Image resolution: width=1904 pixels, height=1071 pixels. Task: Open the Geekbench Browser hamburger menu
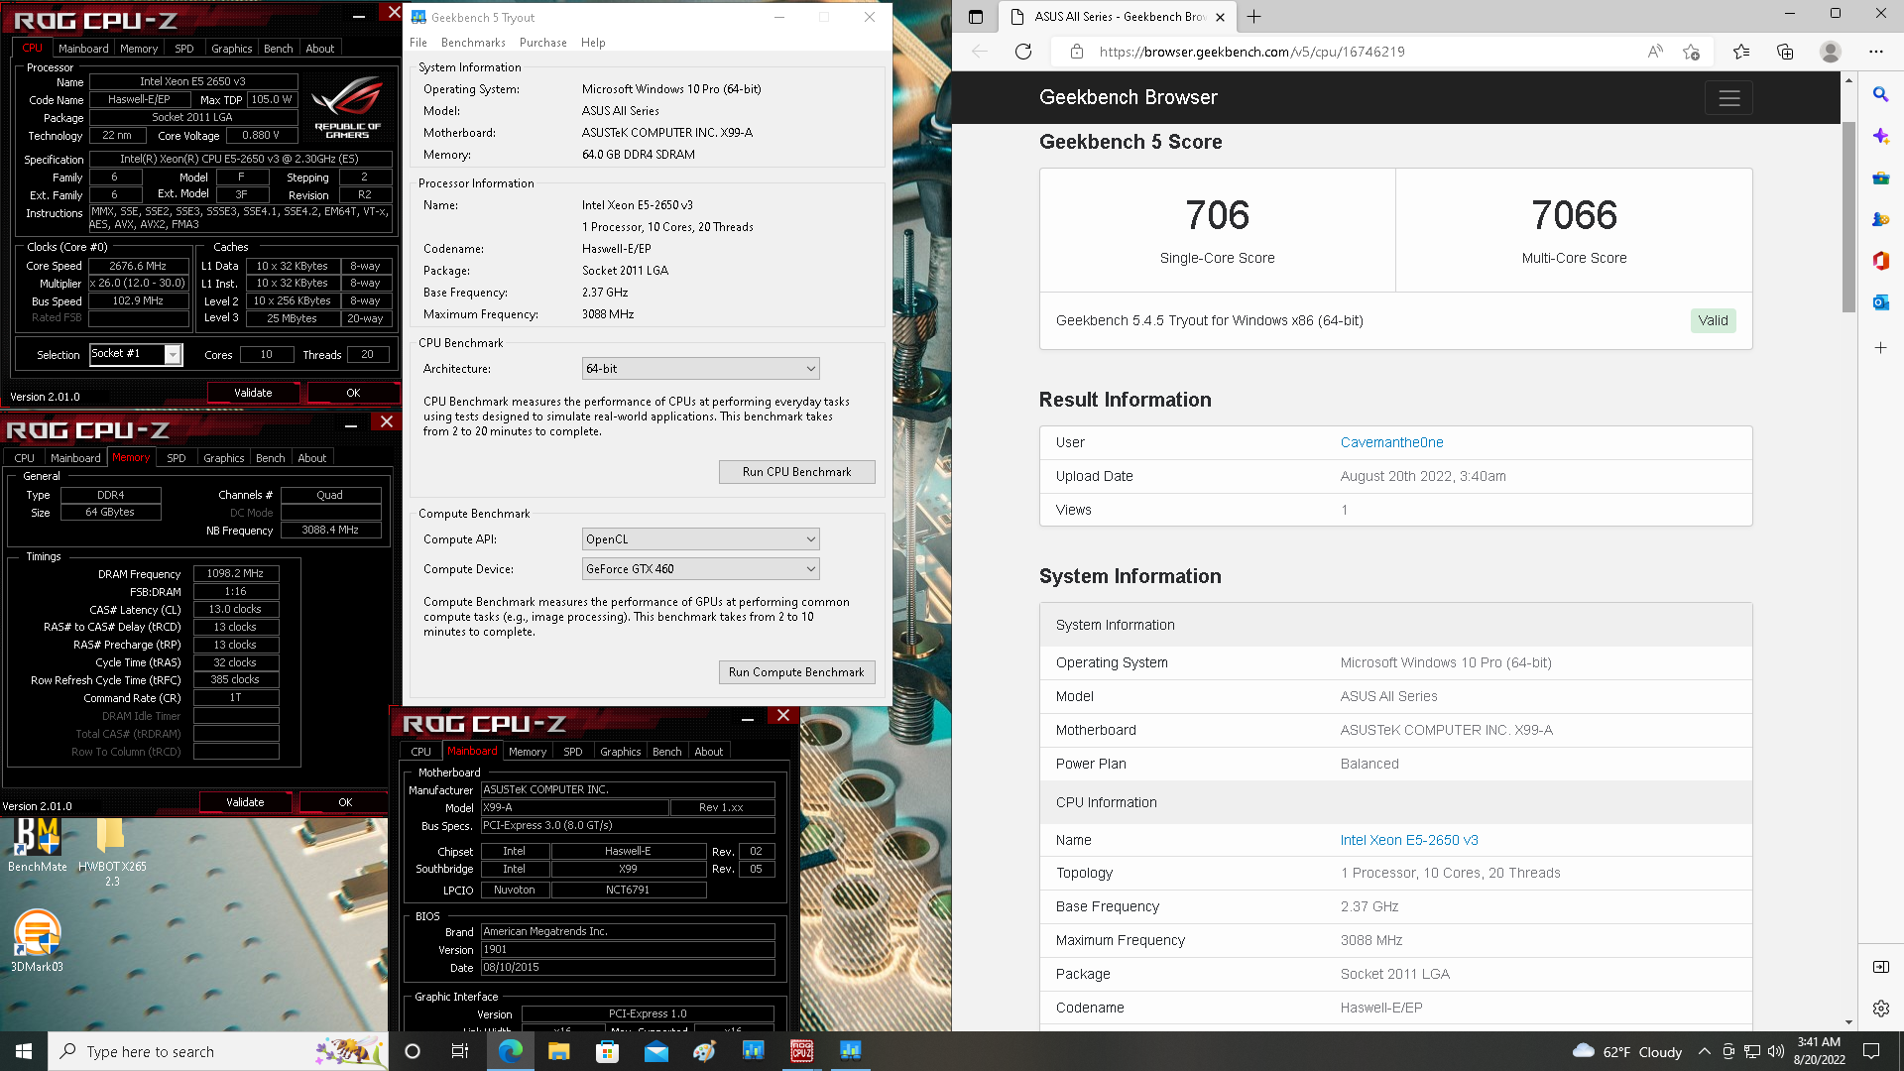pyautogui.click(x=1728, y=98)
